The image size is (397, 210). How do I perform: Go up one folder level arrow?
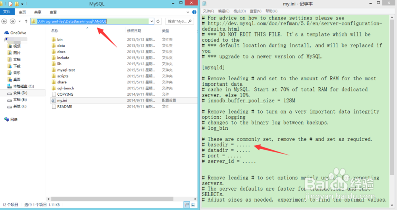(x=26, y=21)
